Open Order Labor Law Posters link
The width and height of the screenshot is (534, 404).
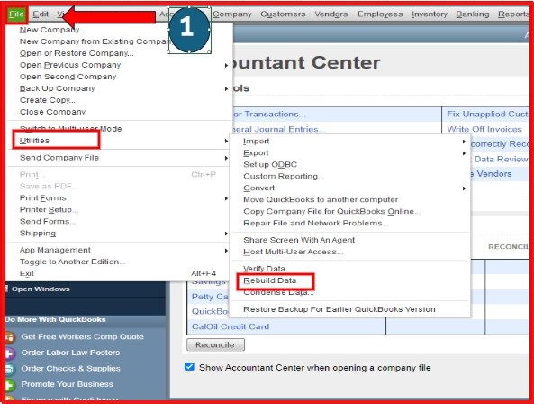pyautogui.click(x=70, y=353)
